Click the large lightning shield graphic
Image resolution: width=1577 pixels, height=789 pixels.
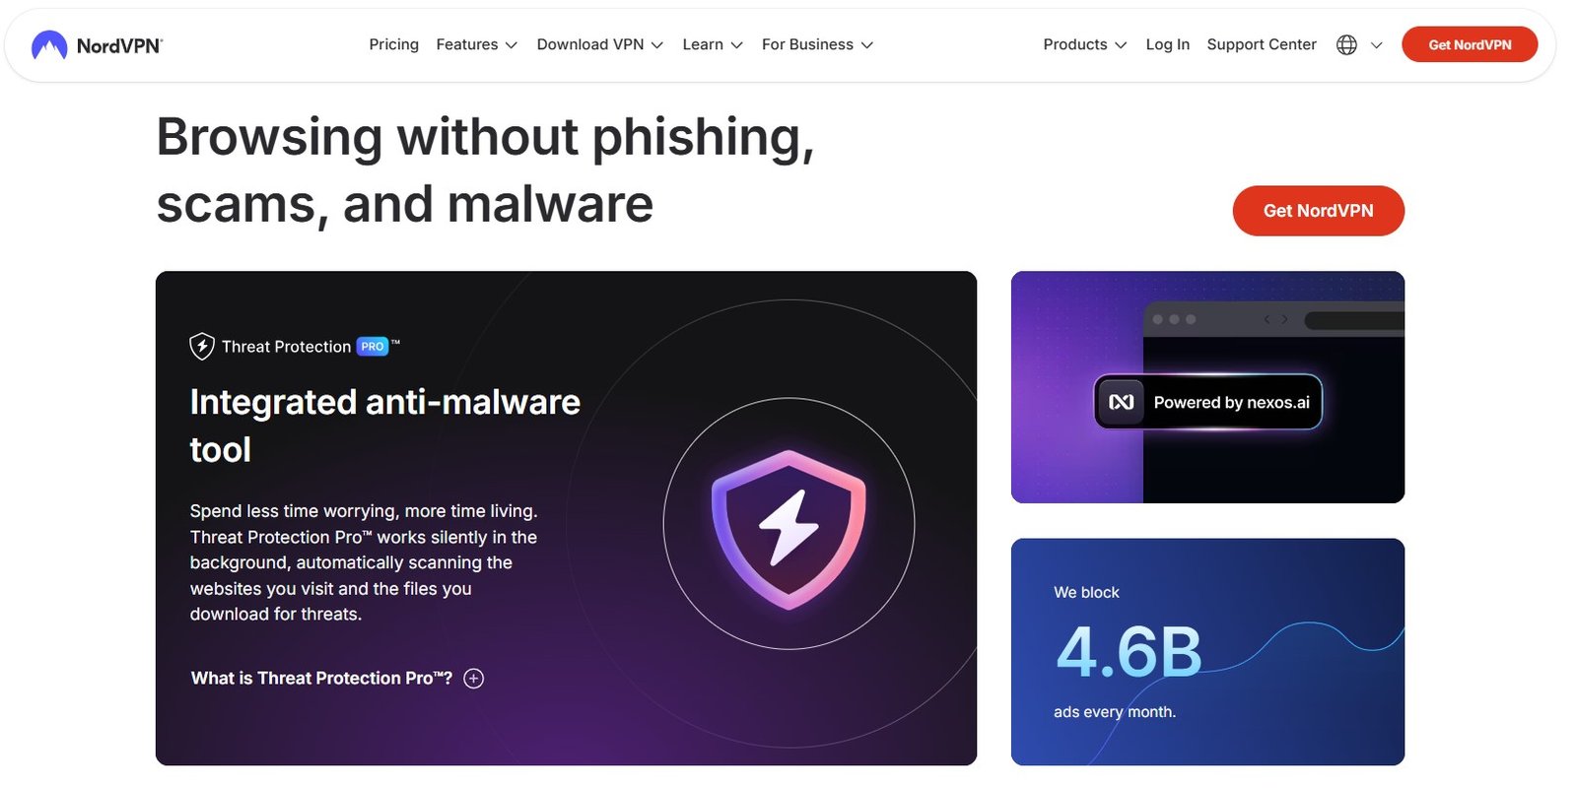tap(788, 529)
